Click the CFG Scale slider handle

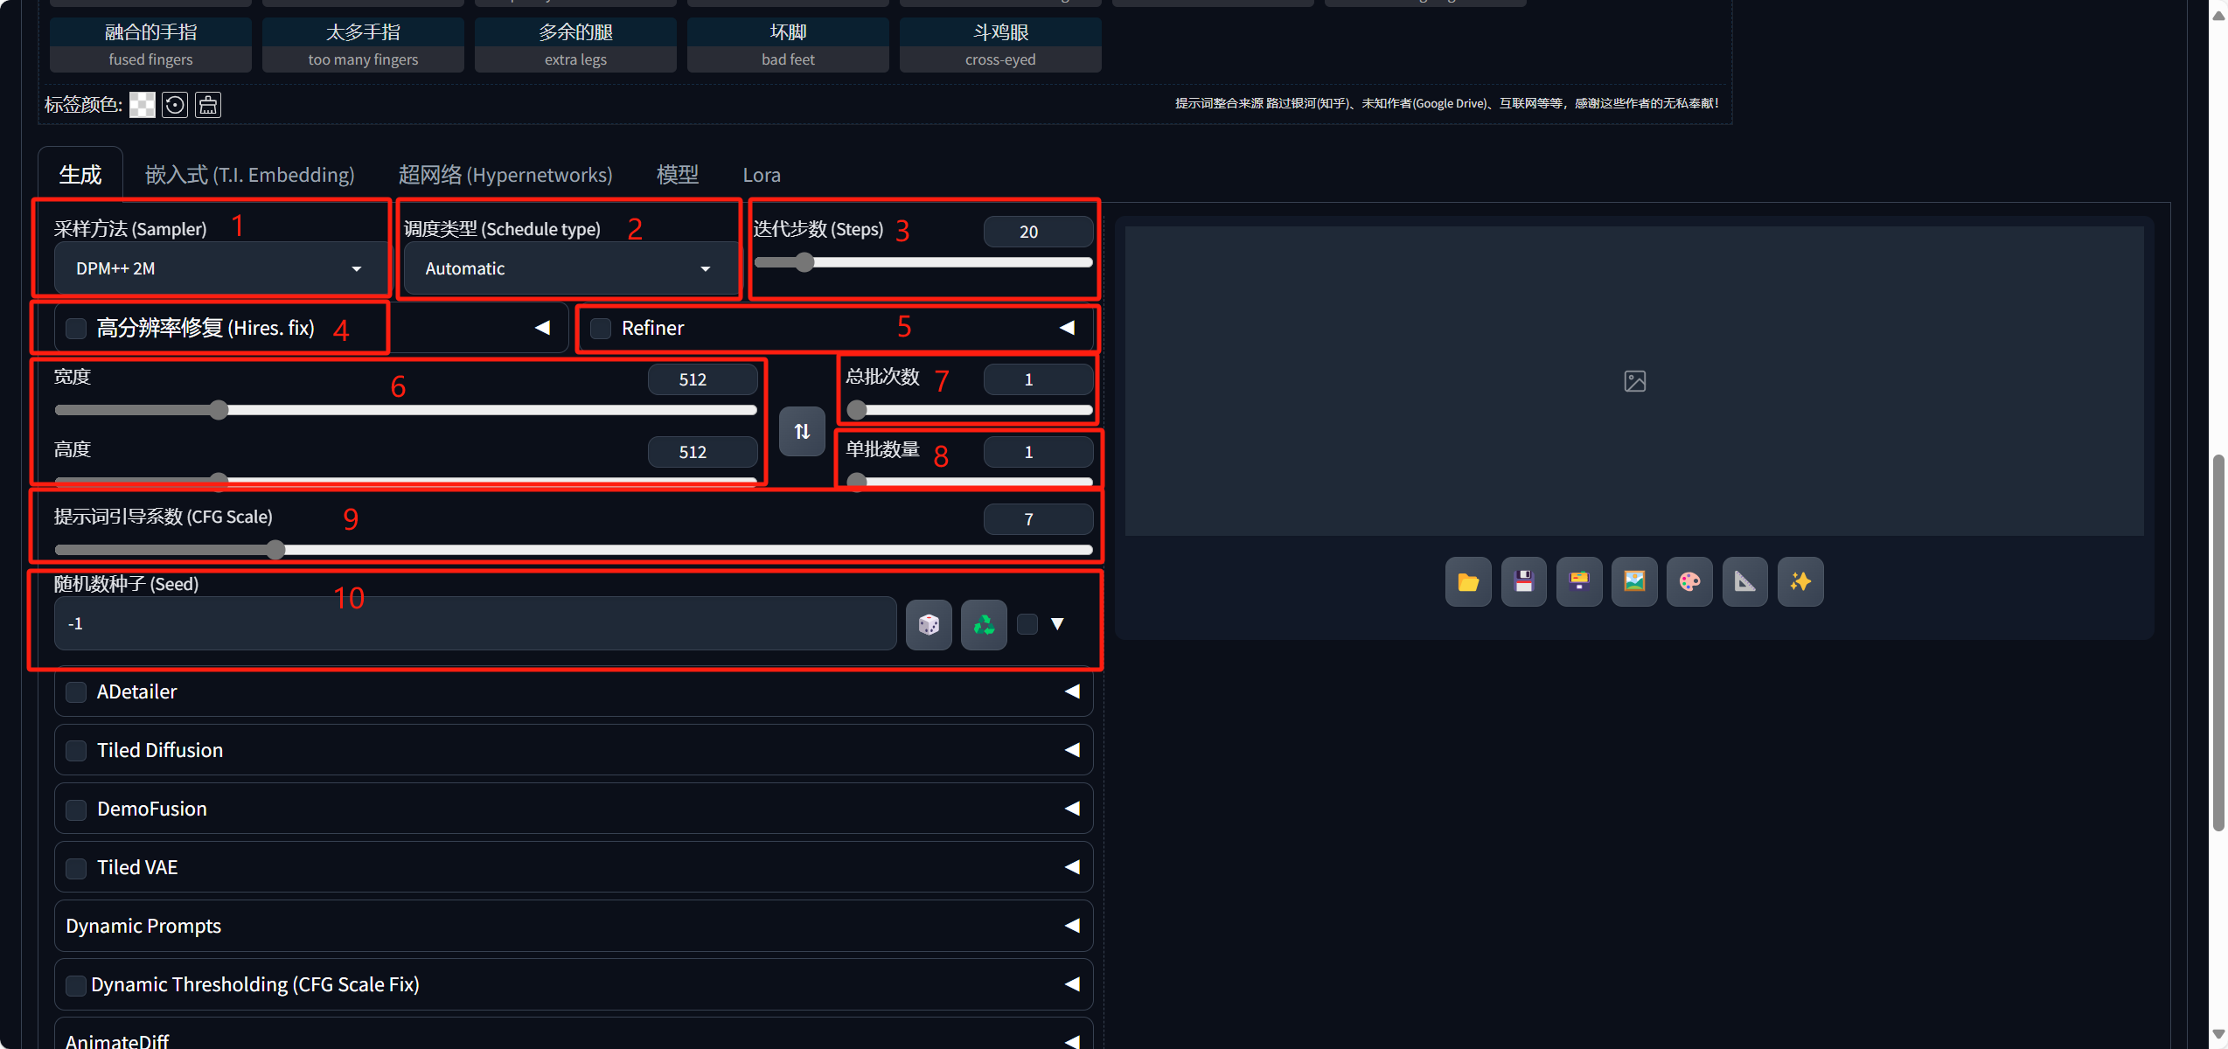(275, 550)
